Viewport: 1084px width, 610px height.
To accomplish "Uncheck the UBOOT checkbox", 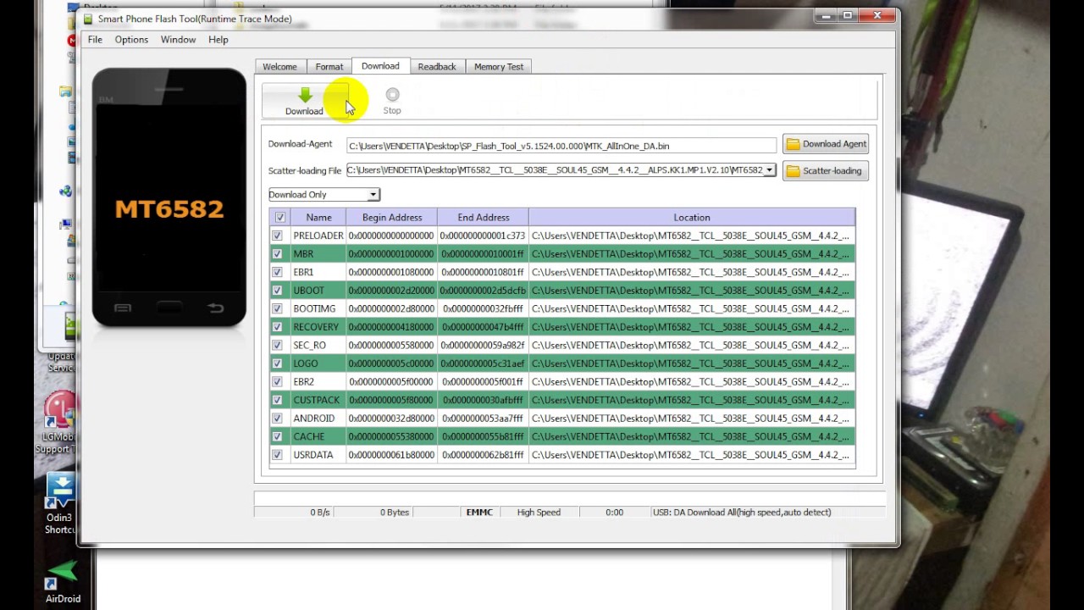I will click(277, 291).
